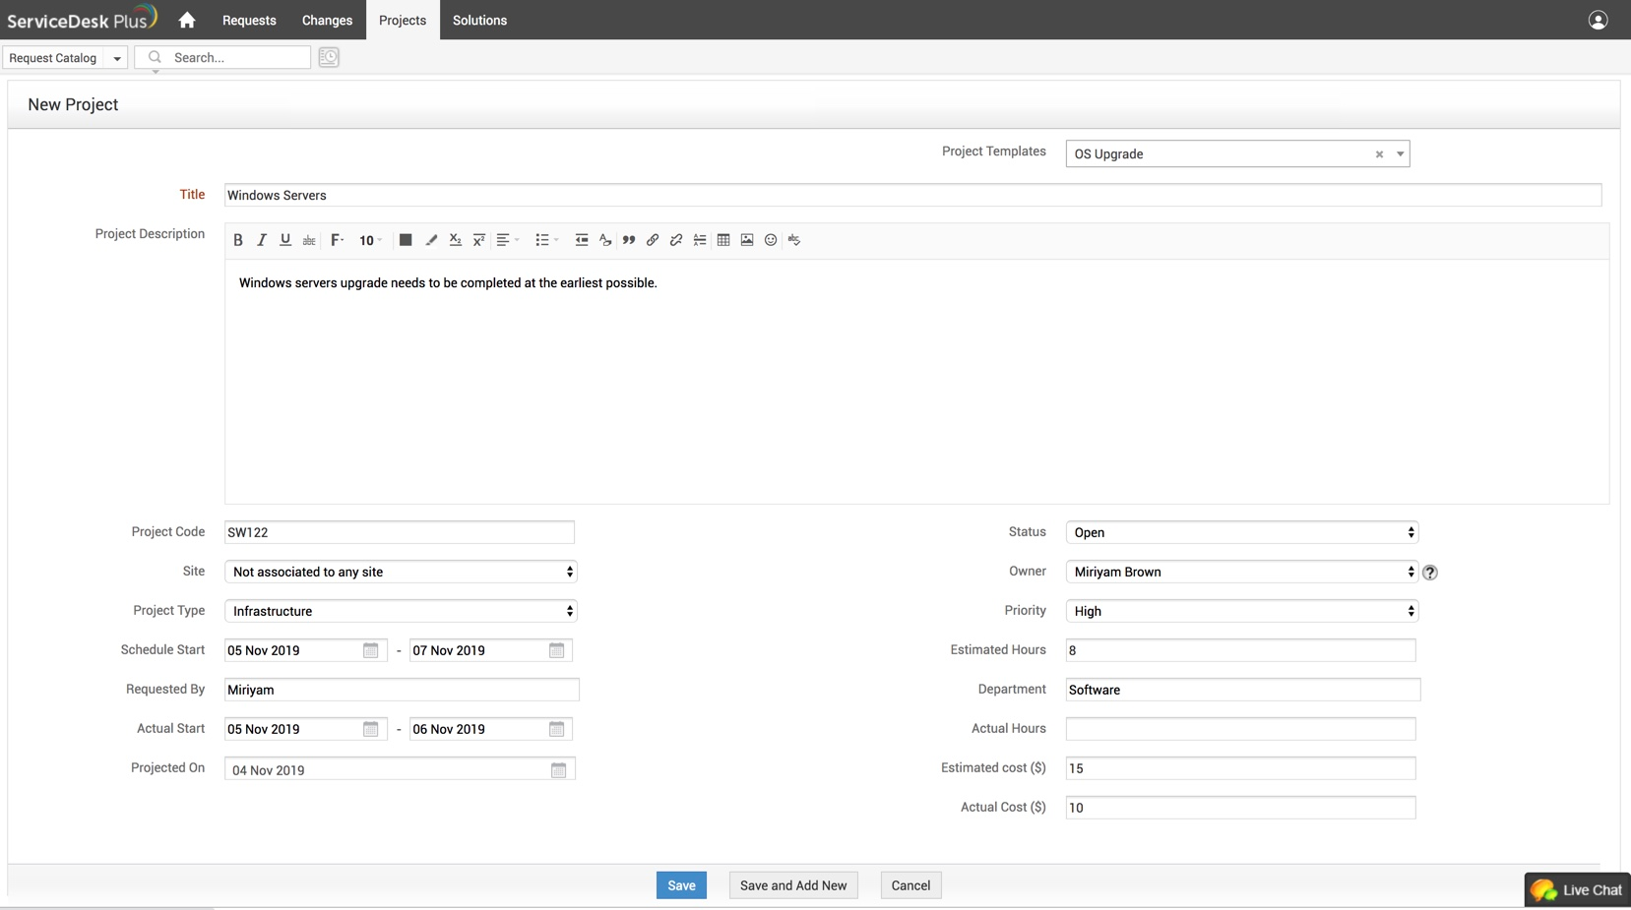Open the font color swatch
This screenshot has height=910, width=1631.
406,240
